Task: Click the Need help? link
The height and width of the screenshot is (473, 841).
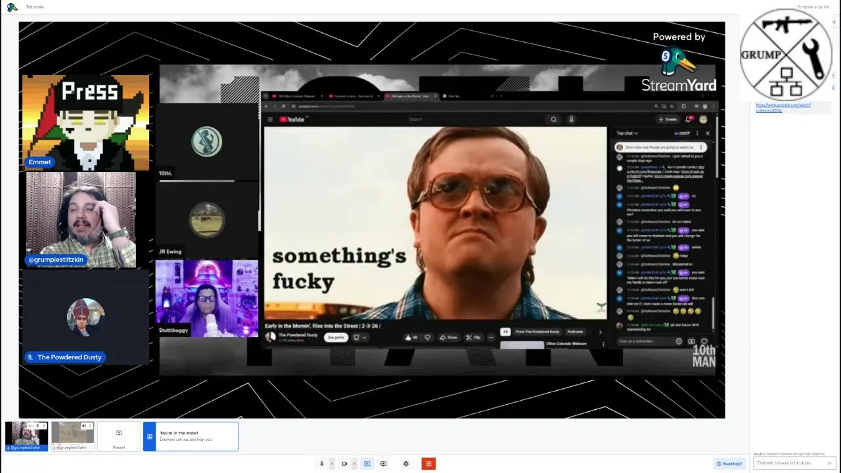Action: tap(729, 464)
